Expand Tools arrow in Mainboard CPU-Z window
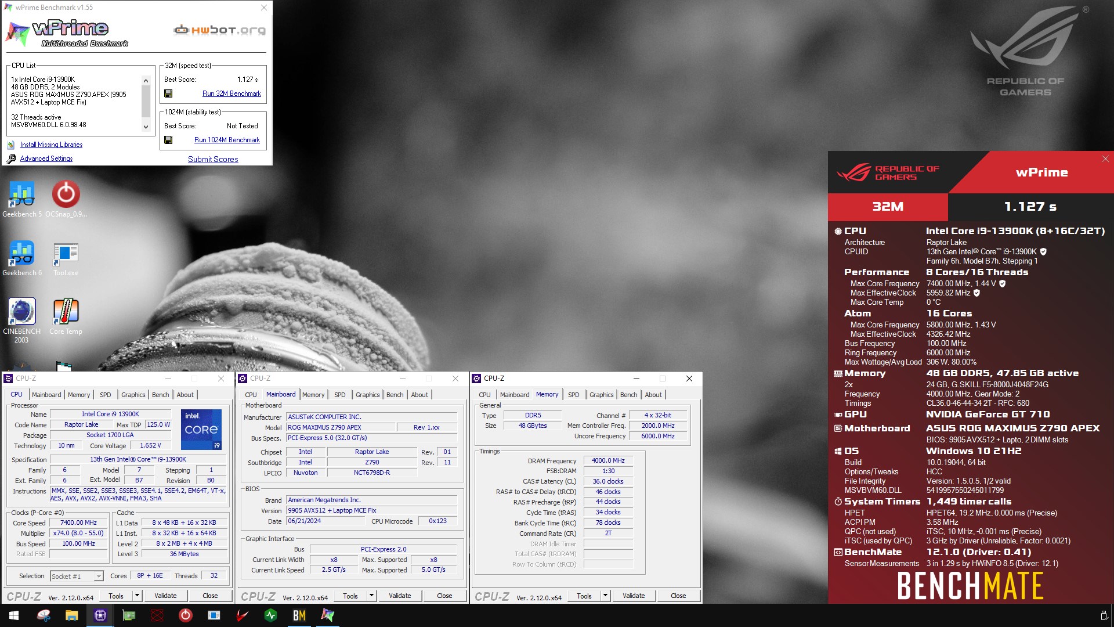Screen dimensions: 1114x627 point(372,596)
